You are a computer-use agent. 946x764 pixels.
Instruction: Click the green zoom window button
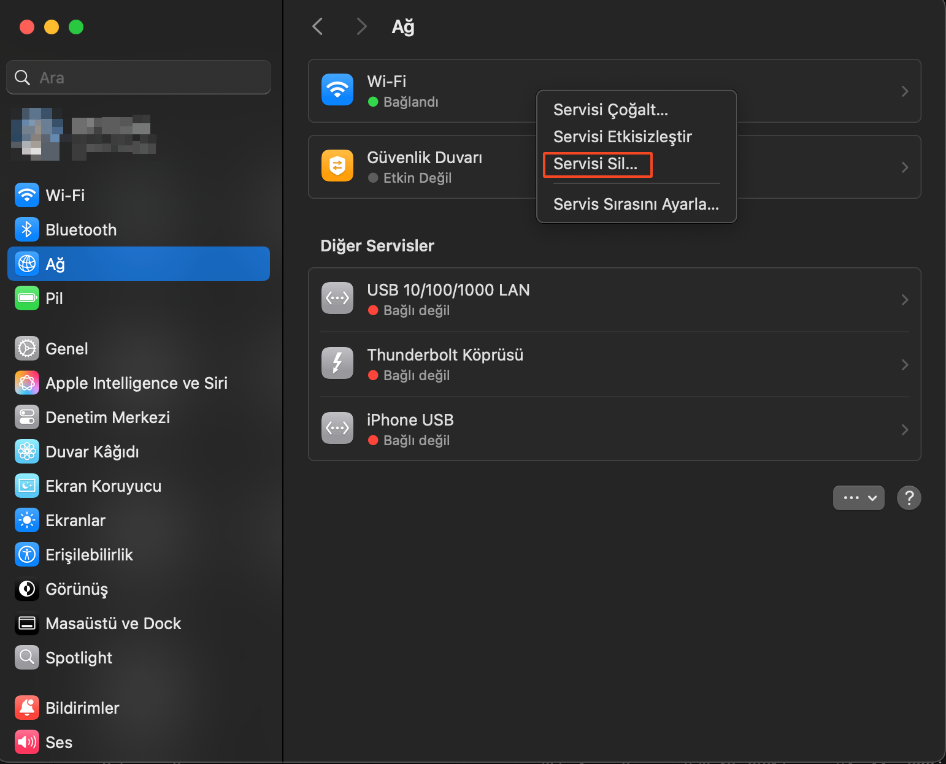[76, 27]
